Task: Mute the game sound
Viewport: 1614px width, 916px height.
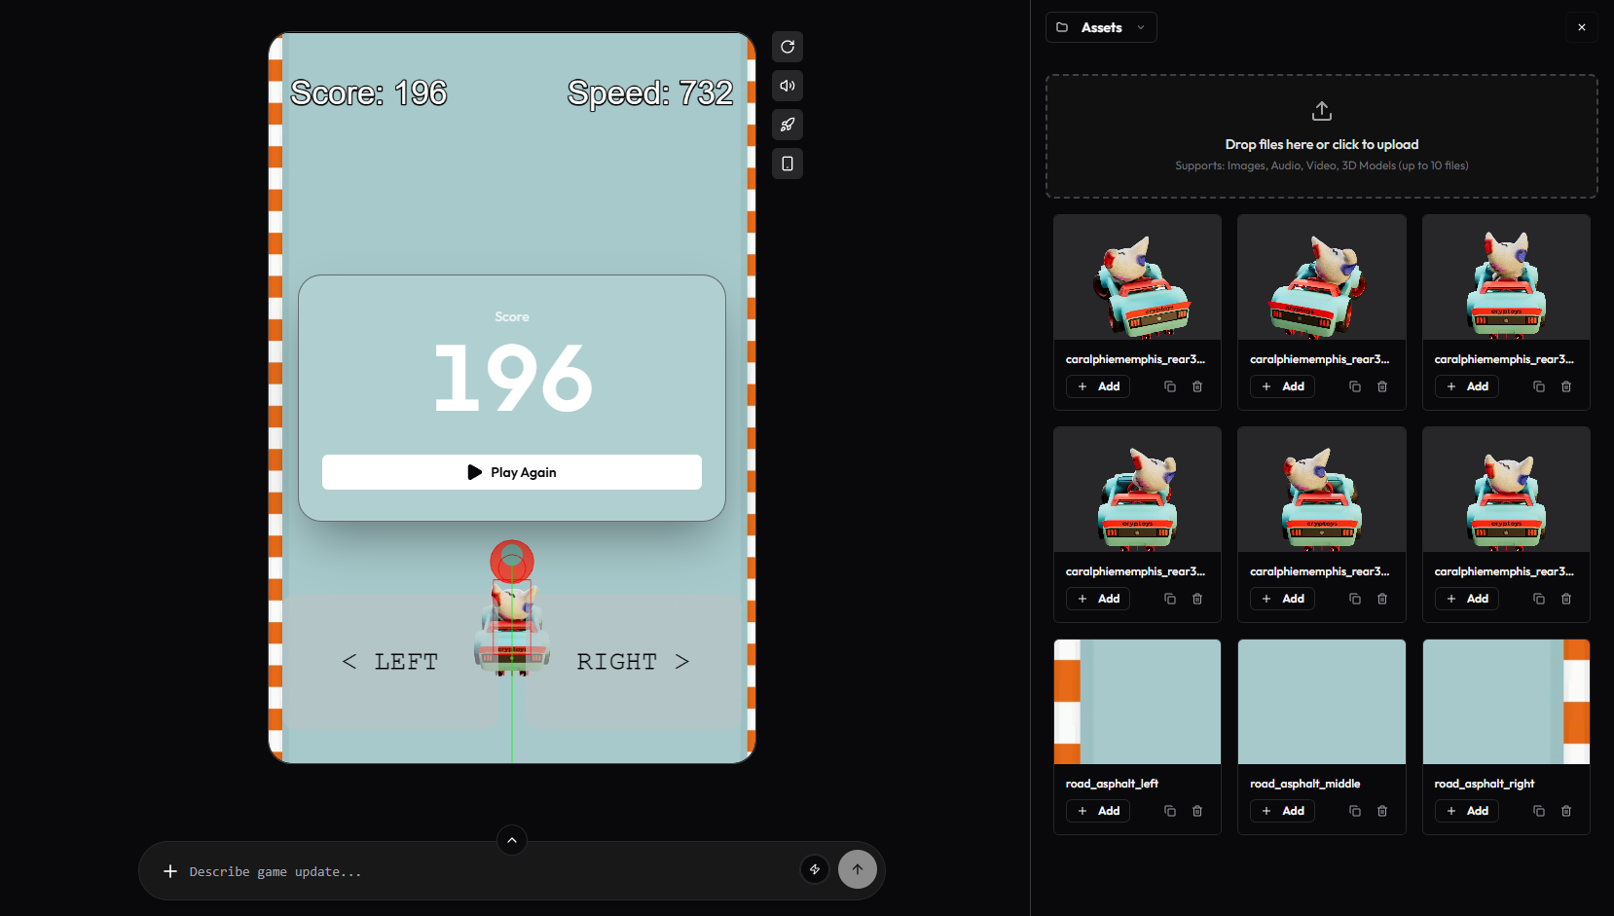Action: [788, 86]
